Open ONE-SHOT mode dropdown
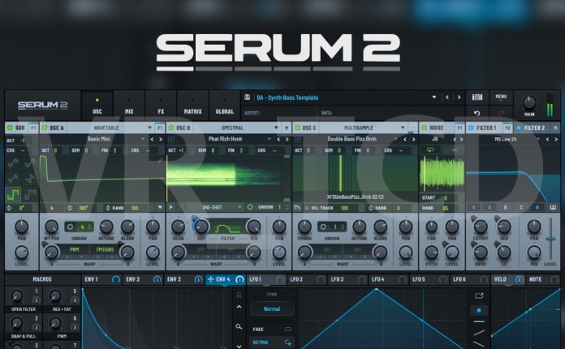 tap(239, 208)
